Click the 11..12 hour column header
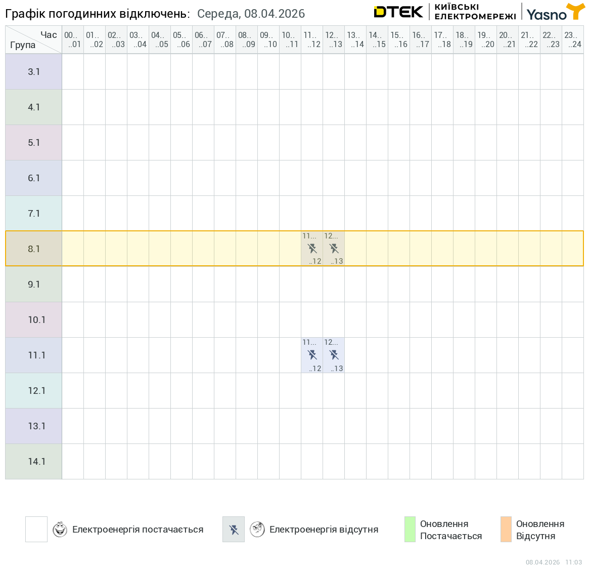Viewport: 589px width, 567px height. (x=312, y=39)
